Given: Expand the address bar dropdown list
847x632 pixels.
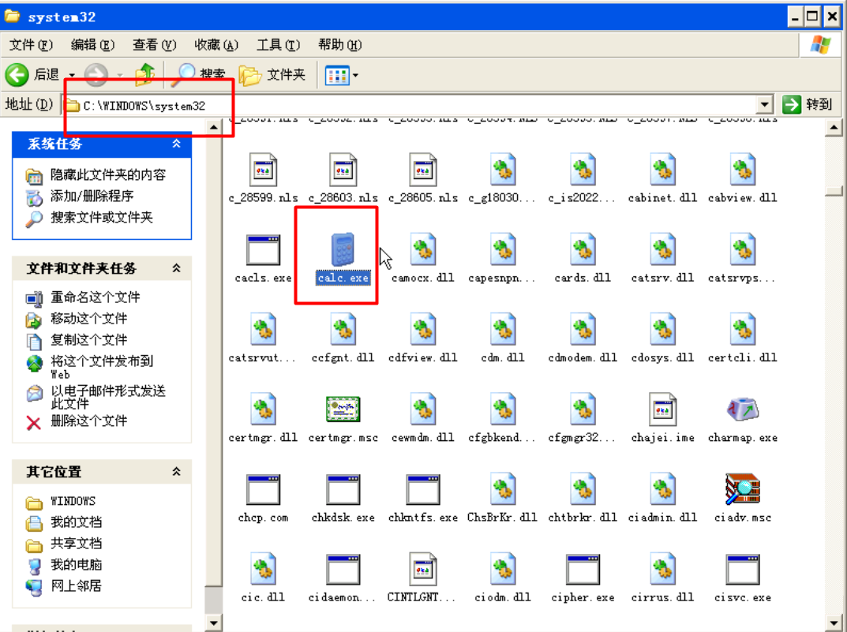Looking at the screenshot, I should (x=765, y=105).
